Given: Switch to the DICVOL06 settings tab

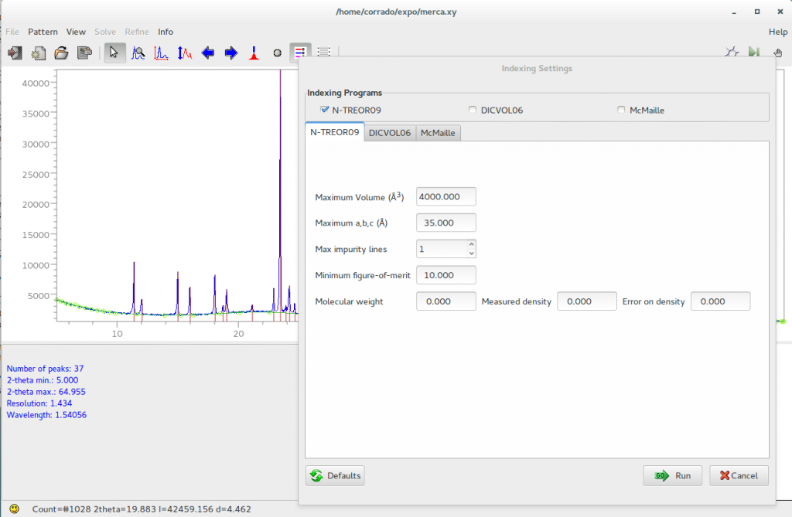Looking at the screenshot, I should click(390, 133).
